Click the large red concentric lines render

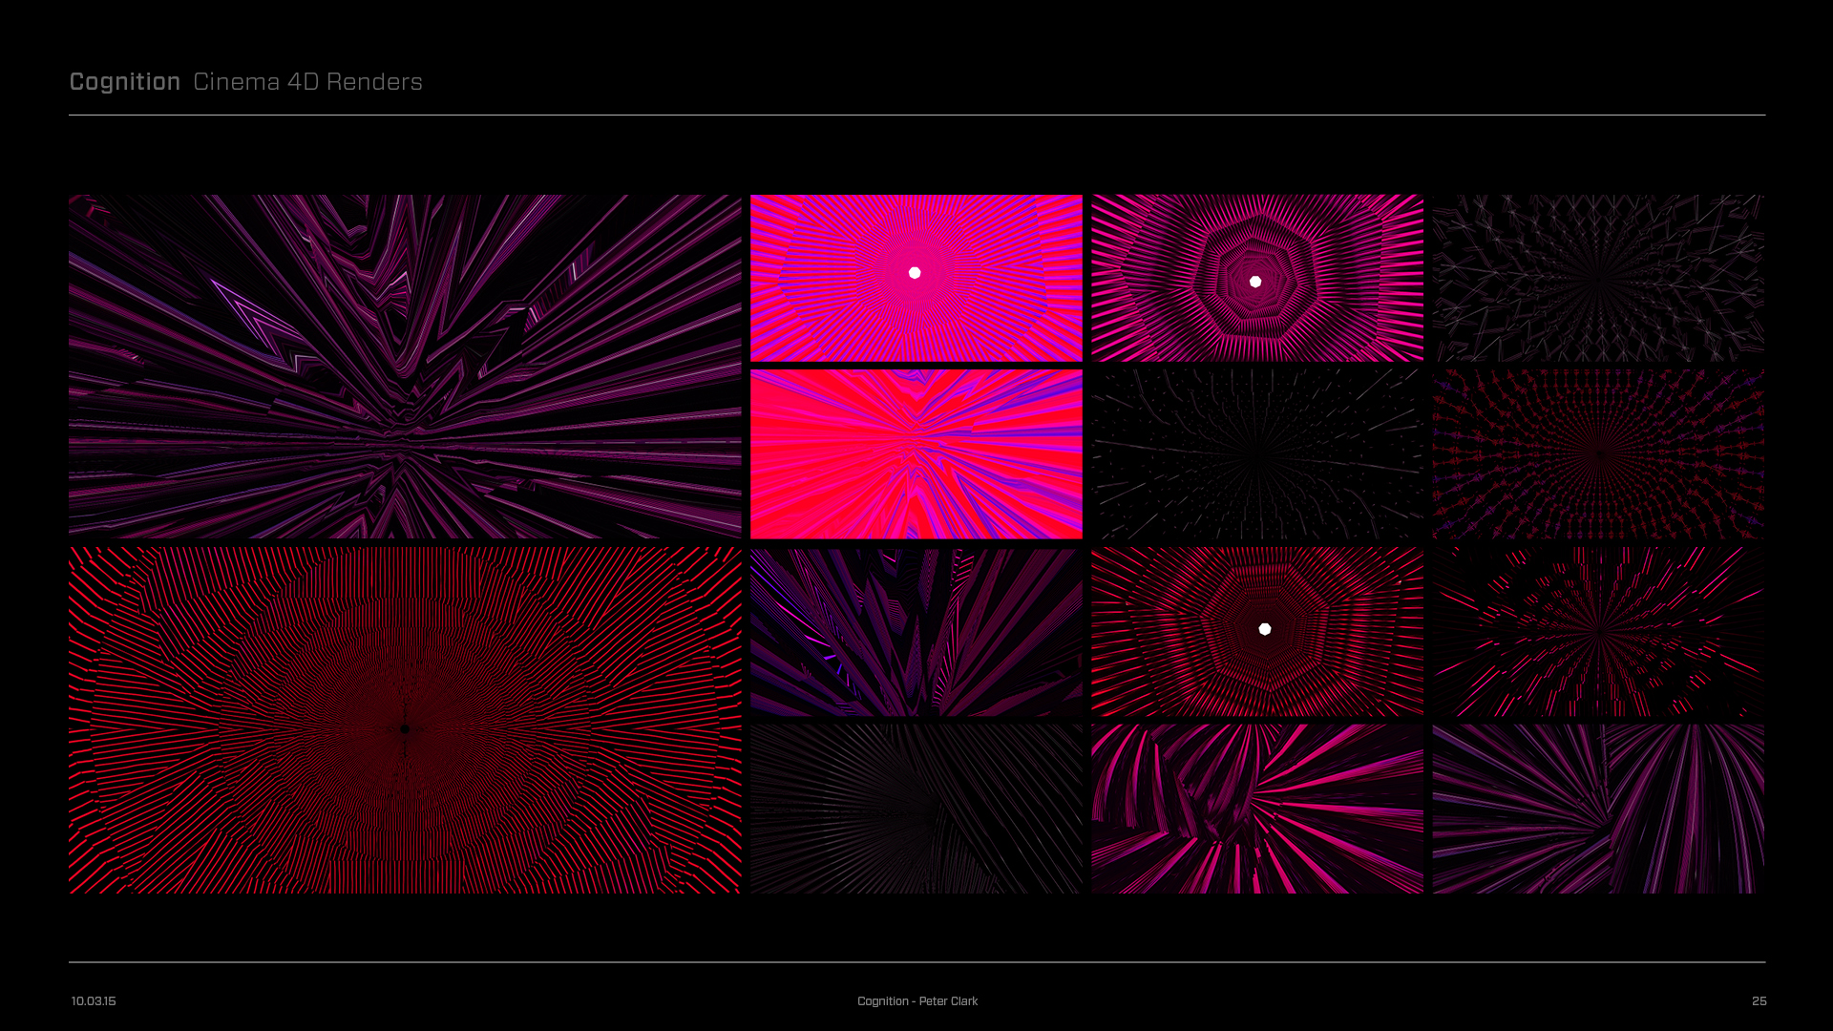point(405,721)
